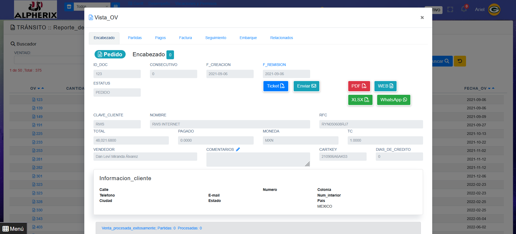Export the order as XLSX
The height and width of the screenshot is (234, 516).
tap(360, 100)
